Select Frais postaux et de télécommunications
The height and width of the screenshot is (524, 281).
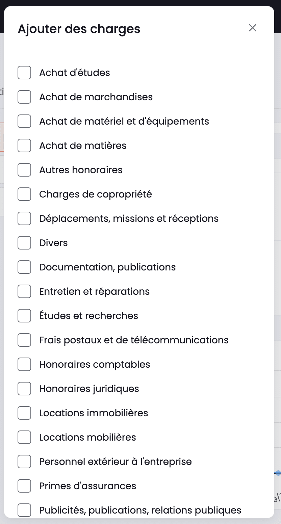click(x=24, y=340)
